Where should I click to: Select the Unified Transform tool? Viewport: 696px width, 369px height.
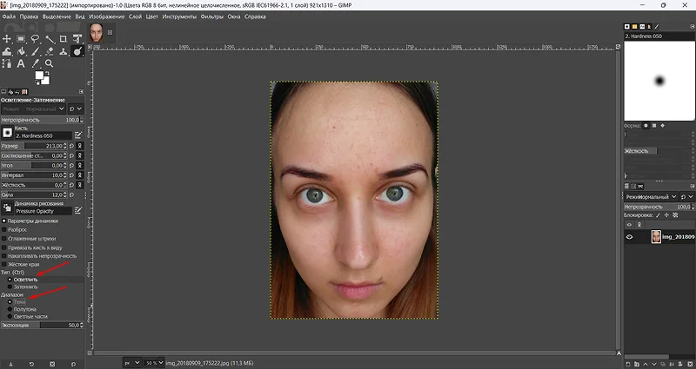point(77,39)
